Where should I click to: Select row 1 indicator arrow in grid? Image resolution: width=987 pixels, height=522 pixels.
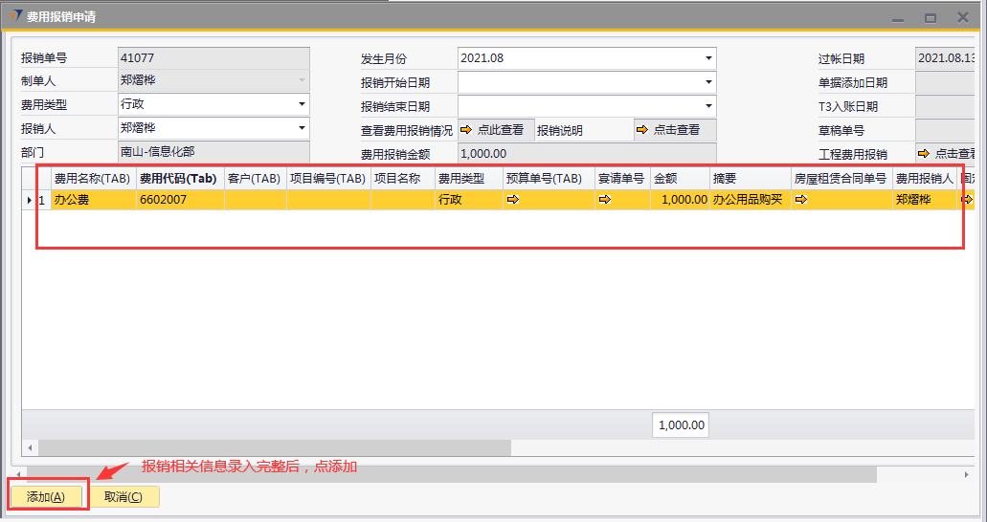click(x=29, y=200)
